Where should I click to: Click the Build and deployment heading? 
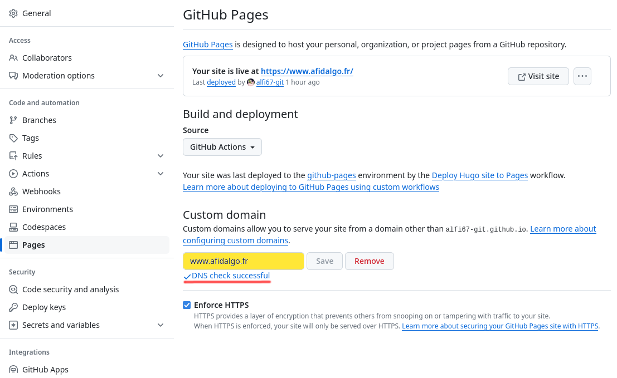(240, 114)
